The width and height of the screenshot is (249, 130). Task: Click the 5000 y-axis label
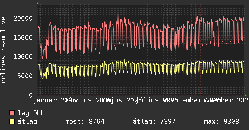(25, 76)
